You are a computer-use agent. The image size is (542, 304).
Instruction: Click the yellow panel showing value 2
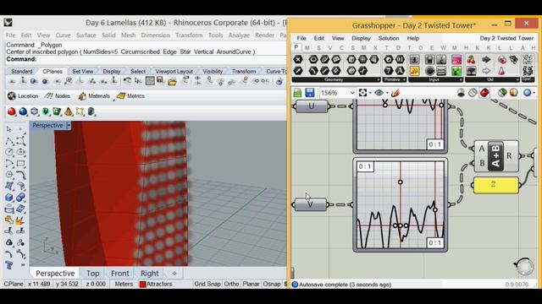point(495,185)
